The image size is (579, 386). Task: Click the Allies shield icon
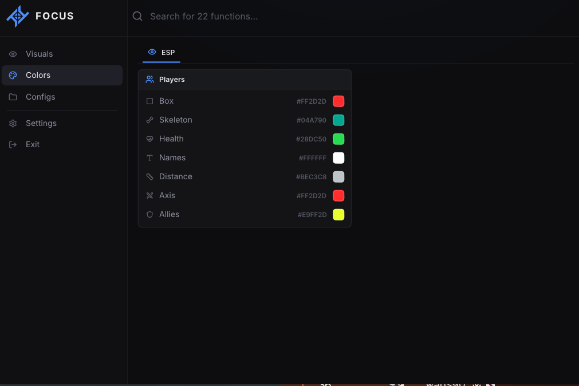coord(149,215)
